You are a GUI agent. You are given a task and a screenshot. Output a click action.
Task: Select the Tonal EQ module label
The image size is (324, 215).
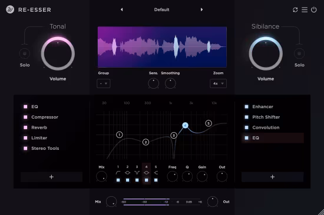(x=35, y=106)
